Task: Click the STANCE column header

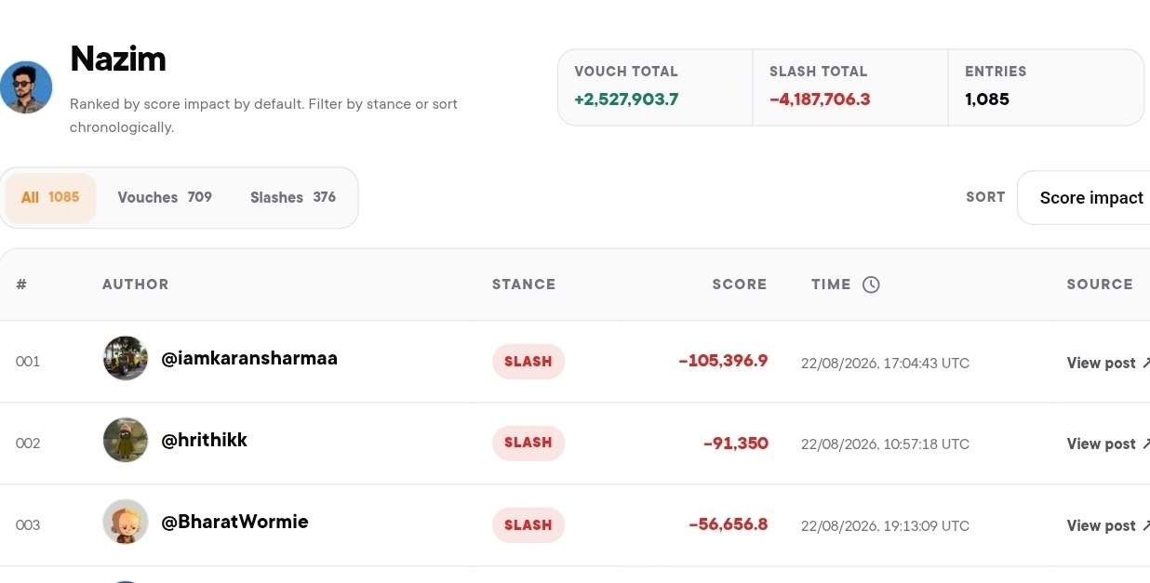Action: tap(524, 285)
